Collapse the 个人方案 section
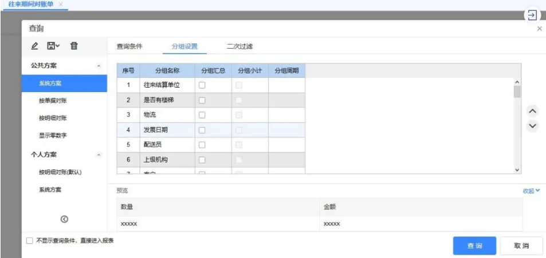 click(x=99, y=154)
